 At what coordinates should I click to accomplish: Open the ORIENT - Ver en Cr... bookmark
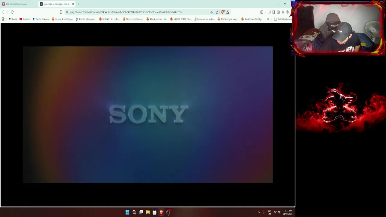click(x=109, y=19)
